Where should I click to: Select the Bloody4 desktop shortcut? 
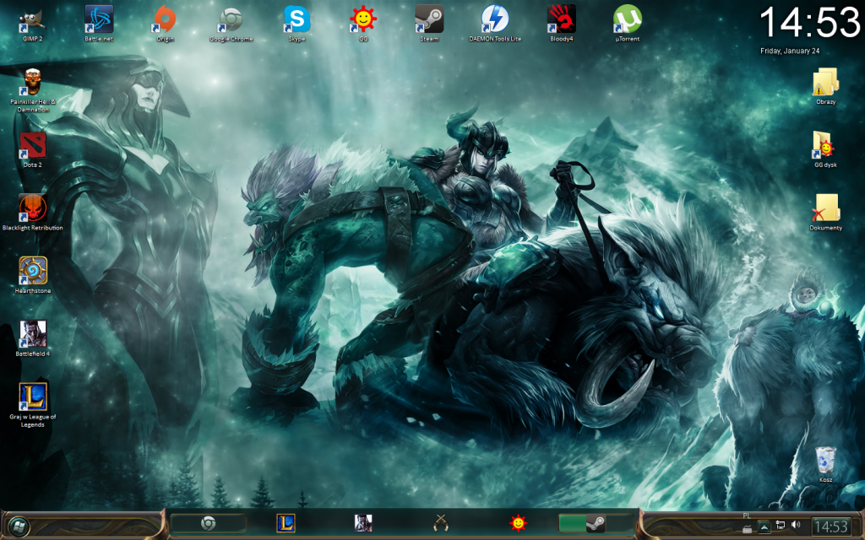pos(562,24)
